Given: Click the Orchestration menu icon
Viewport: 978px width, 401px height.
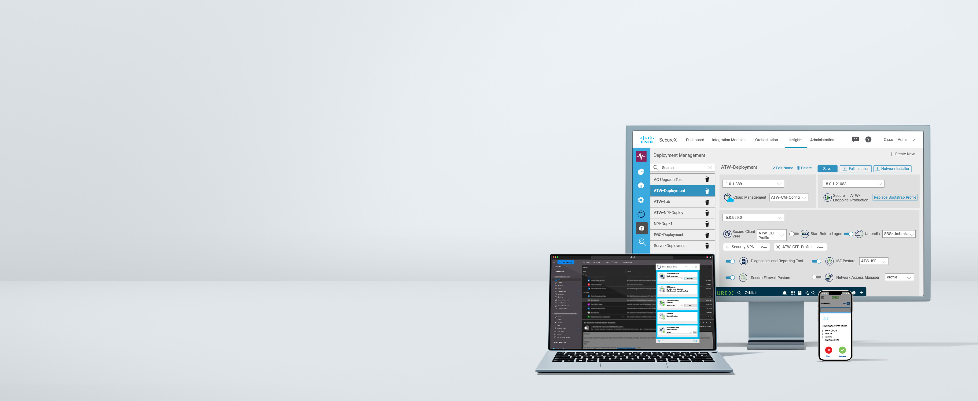Looking at the screenshot, I should [x=767, y=140].
